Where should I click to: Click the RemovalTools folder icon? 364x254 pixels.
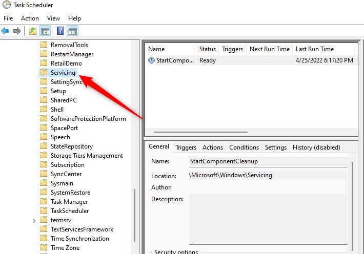[44, 45]
